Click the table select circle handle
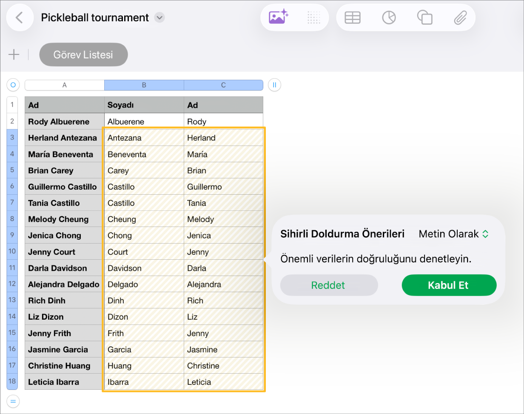The width and height of the screenshot is (524, 414). click(x=13, y=85)
